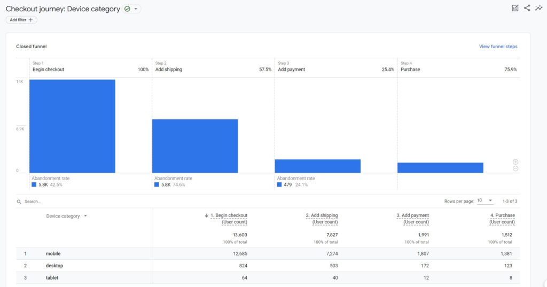Image resolution: width=547 pixels, height=287 pixels.
Task: Click the sort arrow beside Begin checkout
Action: pyautogui.click(x=207, y=215)
